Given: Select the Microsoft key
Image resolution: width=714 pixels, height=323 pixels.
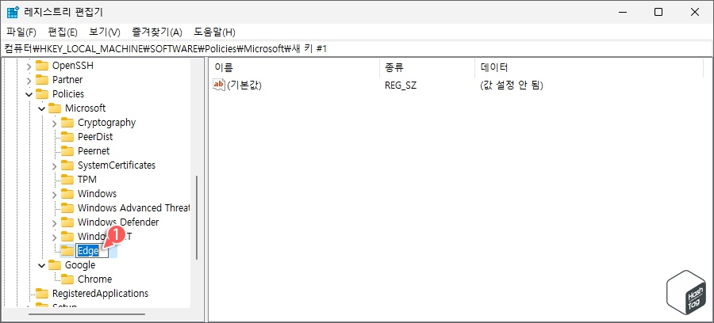Looking at the screenshot, I should coord(85,108).
